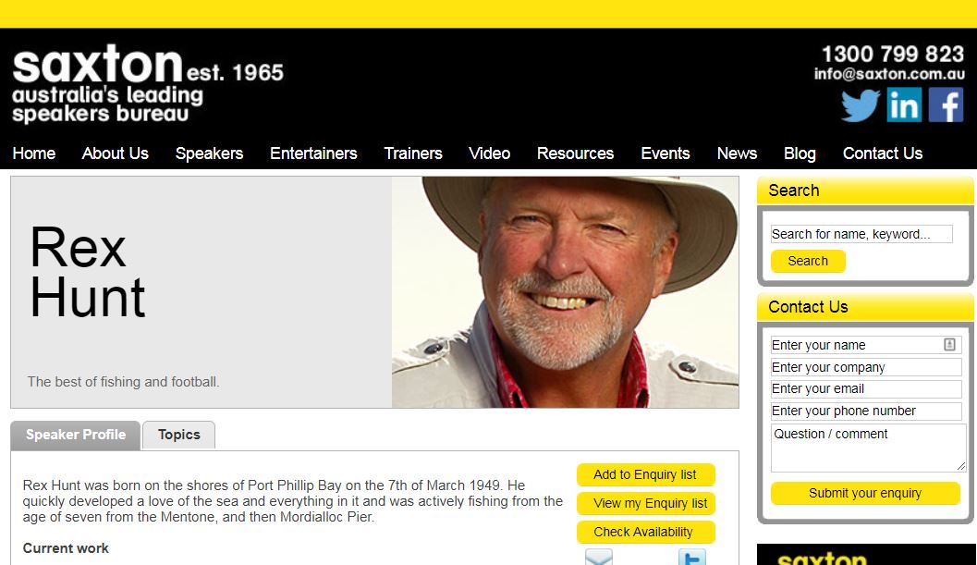Click Rex Hunt's portrait photo

point(565,292)
